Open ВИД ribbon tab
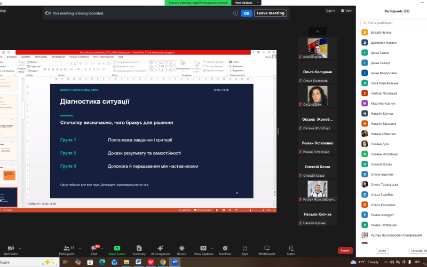 (x=121, y=57)
